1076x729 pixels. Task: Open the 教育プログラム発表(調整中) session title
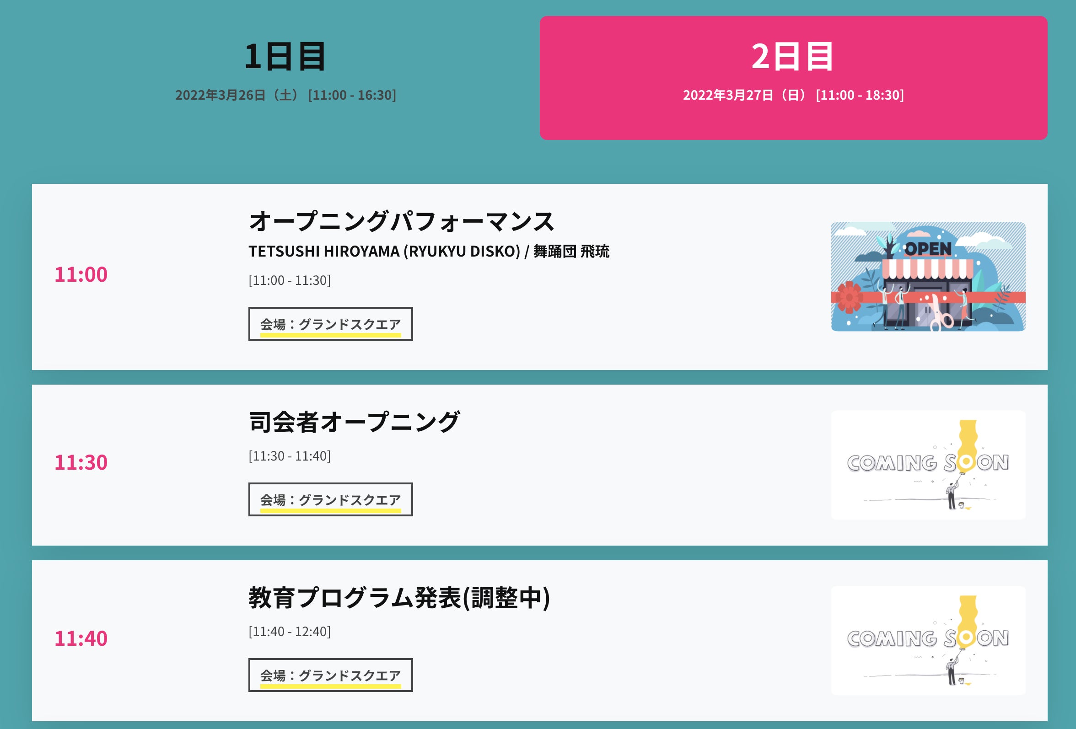[399, 598]
